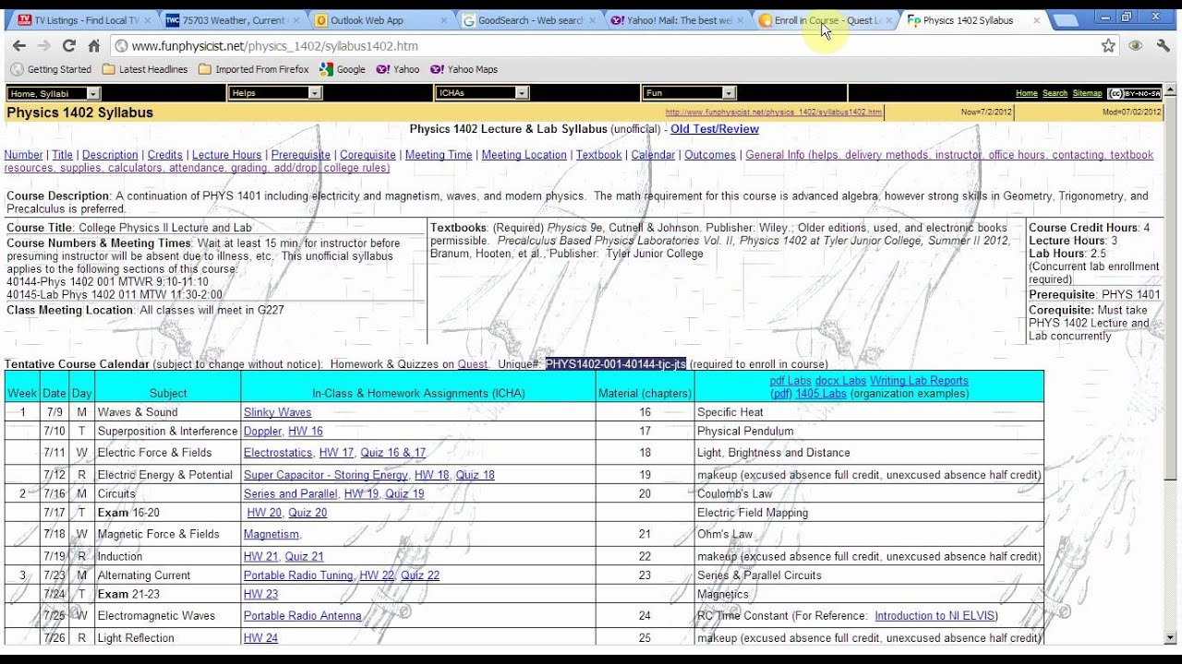
Task: Click the Creative Commons BY-NC-SA badge
Action: click(x=1134, y=93)
